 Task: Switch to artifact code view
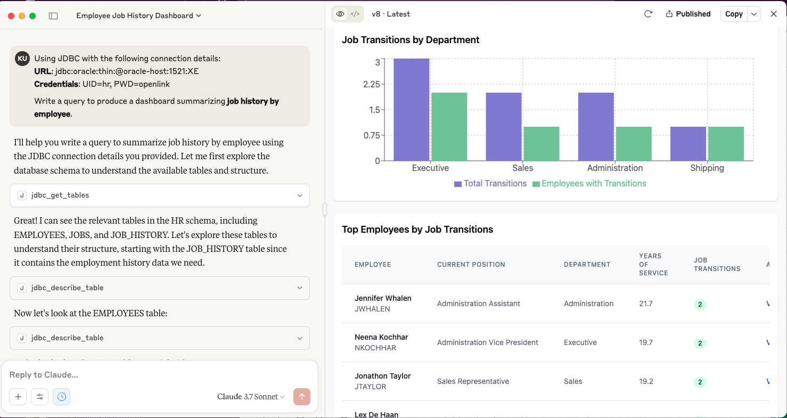(355, 14)
